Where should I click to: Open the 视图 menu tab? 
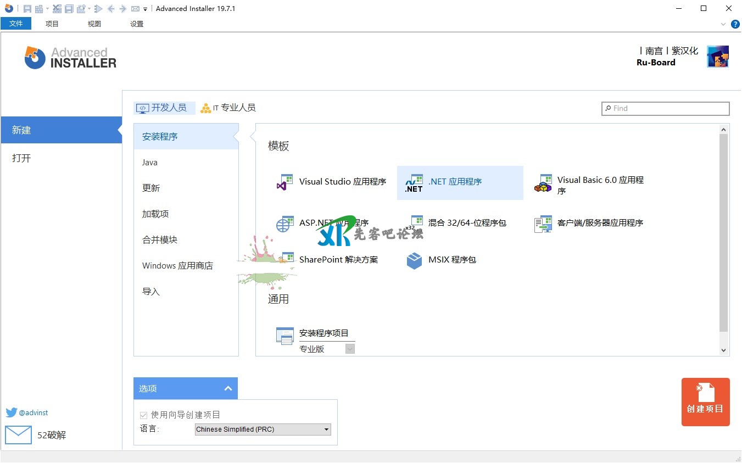pos(94,24)
